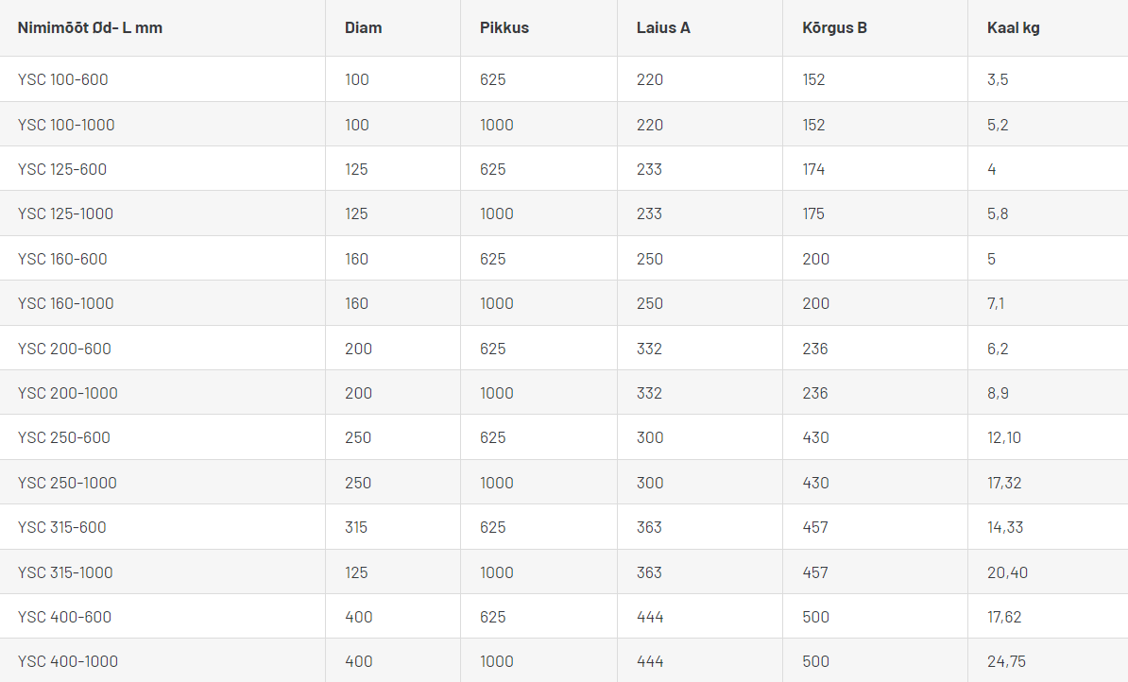Screen dimensions: 1128x682
Task: Click the Laius A column header
Action: click(x=663, y=27)
